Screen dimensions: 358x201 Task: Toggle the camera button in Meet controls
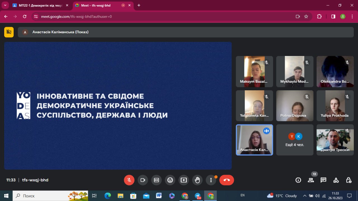point(143,180)
